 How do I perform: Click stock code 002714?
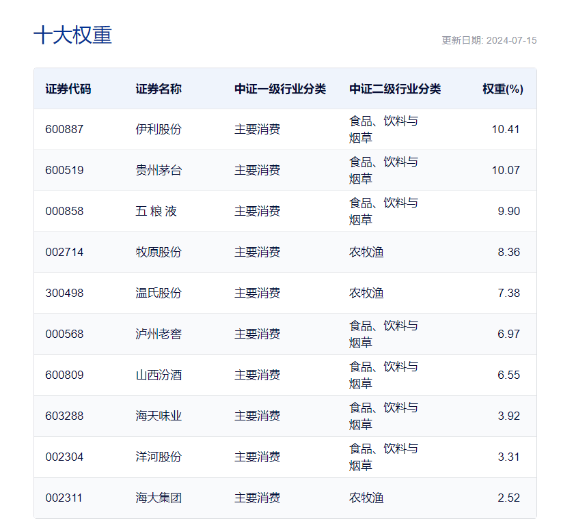coord(64,252)
